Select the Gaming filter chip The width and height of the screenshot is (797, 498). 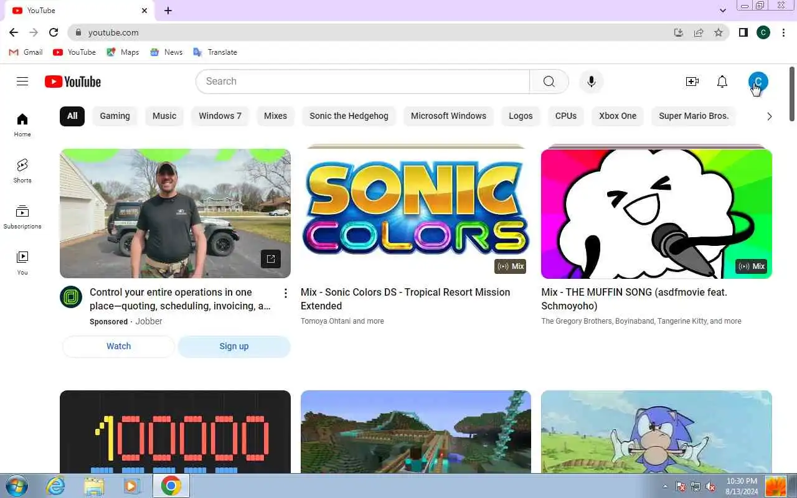[115, 116]
